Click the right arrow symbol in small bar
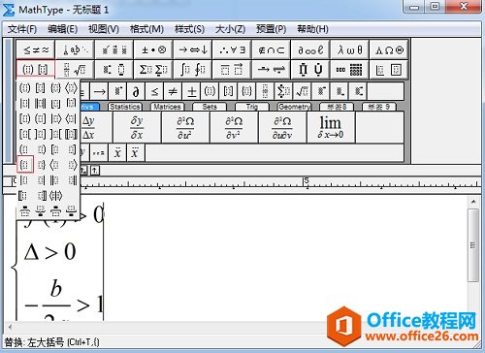The width and height of the screenshot is (485, 353). (99, 91)
